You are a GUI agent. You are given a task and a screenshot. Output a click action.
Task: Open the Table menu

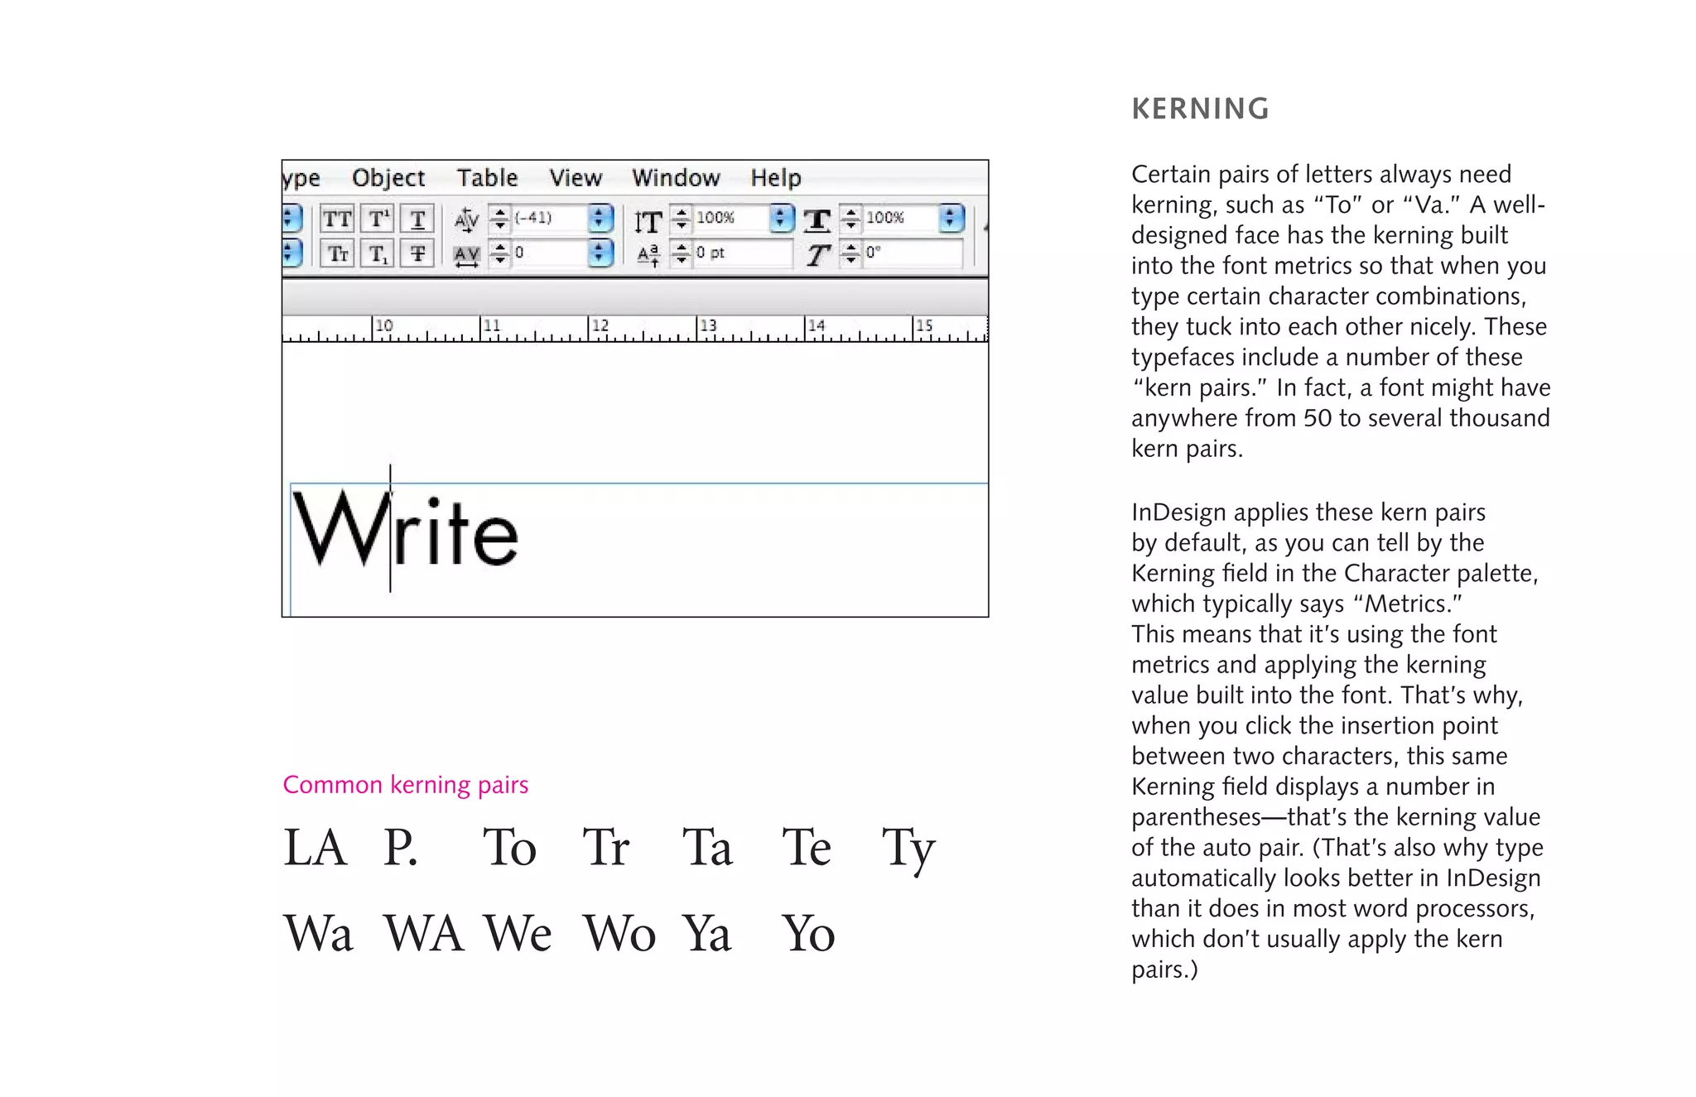click(487, 178)
